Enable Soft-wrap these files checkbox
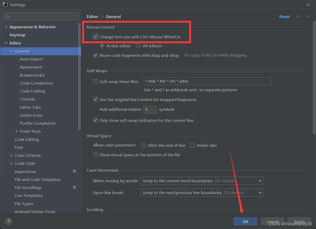The width and height of the screenshot is (316, 229). point(96,81)
